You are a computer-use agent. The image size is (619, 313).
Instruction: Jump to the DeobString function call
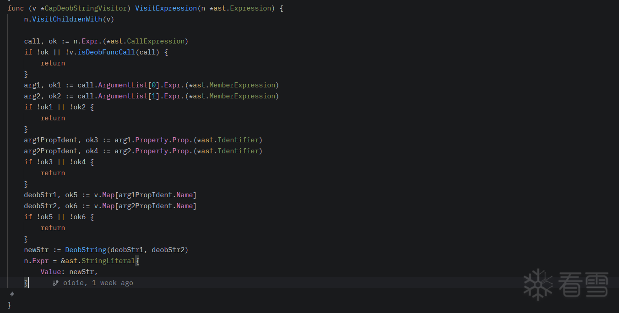click(86, 250)
